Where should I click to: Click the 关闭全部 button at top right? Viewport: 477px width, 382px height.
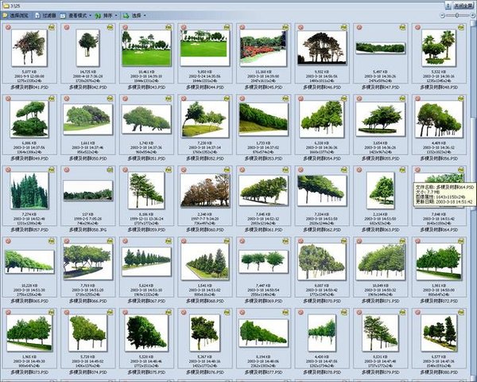point(463,6)
